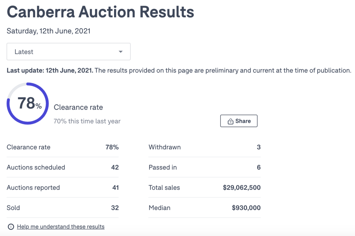Click the 78% value in the stats table
The width and height of the screenshot is (355, 236).
tap(112, 147)
